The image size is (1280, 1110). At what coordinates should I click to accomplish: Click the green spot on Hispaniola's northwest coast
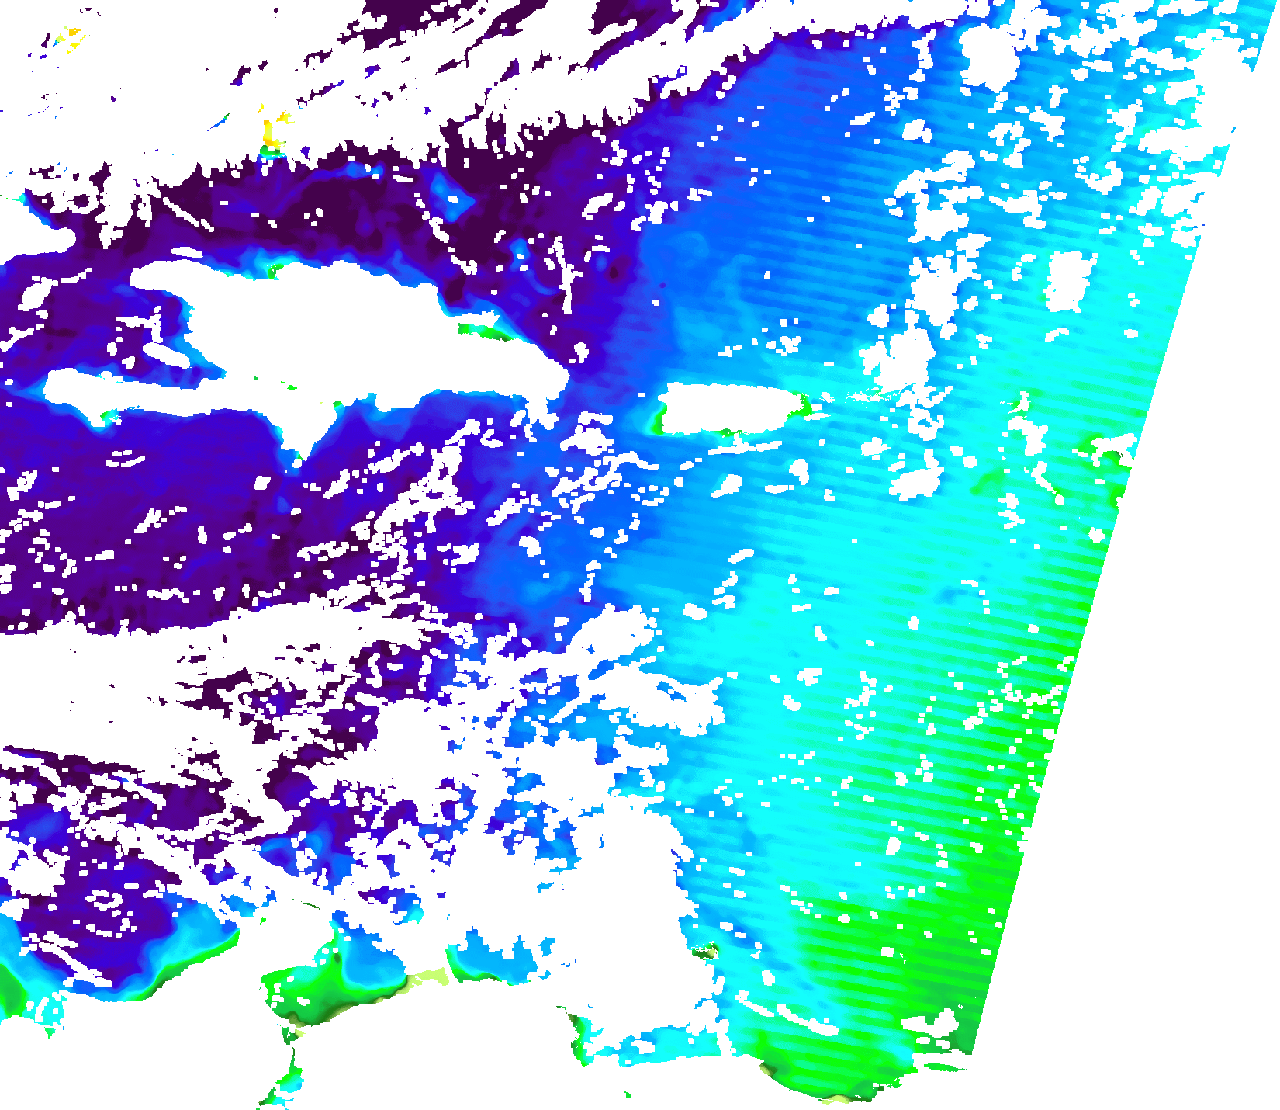(271, 271)
